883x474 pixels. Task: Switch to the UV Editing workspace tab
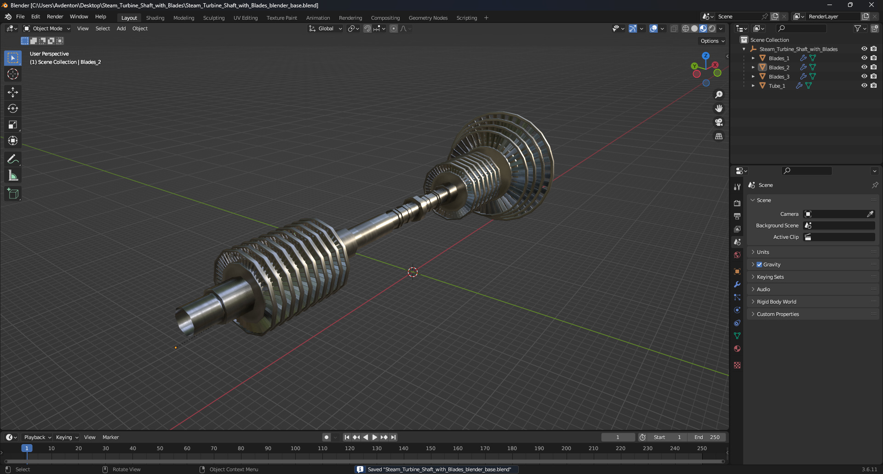pyautogui.click(x=246, y=18)
